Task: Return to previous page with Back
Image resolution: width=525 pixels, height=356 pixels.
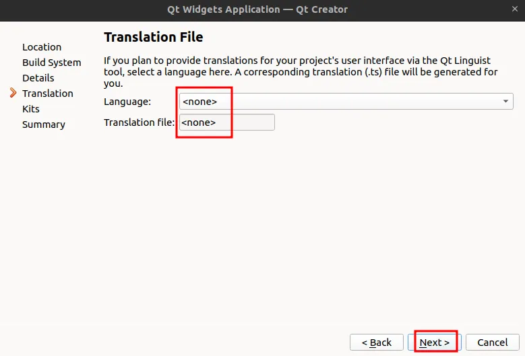Action: coord(377,343)
